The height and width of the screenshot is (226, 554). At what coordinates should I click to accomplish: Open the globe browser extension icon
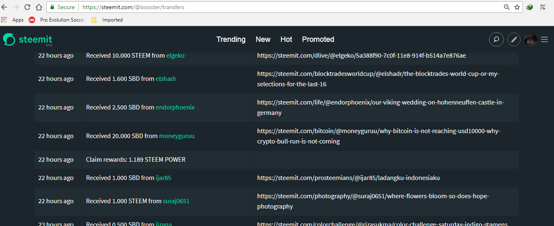pyautogui.click(x=530, y=7)
